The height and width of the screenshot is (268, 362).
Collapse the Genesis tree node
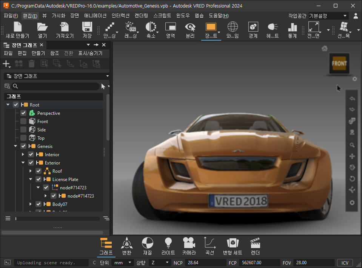[15, 146]
